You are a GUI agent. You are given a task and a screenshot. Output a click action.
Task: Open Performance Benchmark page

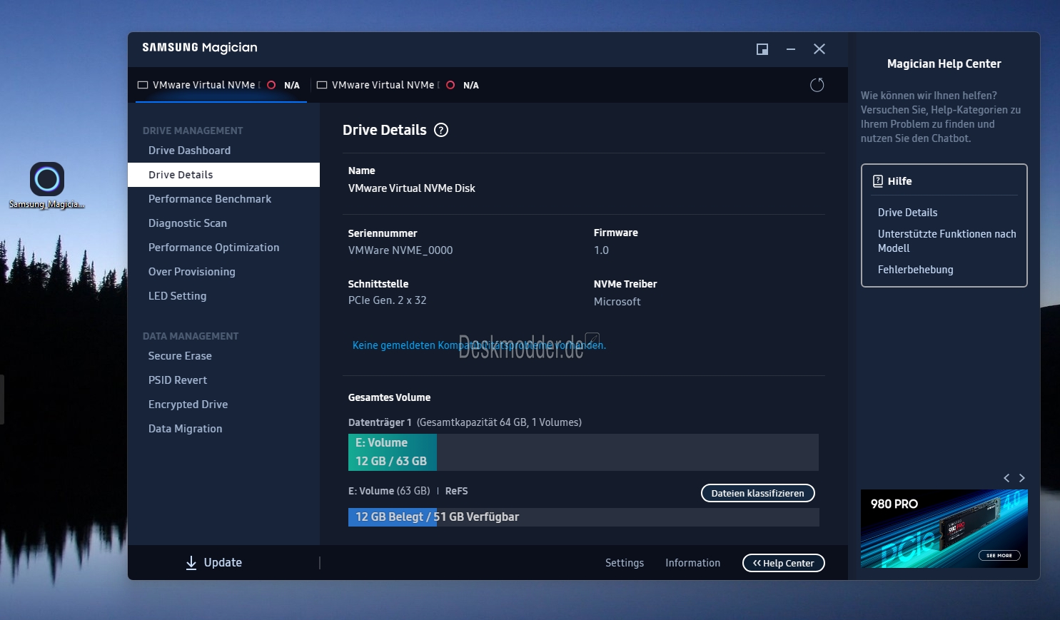coord(223,199)
